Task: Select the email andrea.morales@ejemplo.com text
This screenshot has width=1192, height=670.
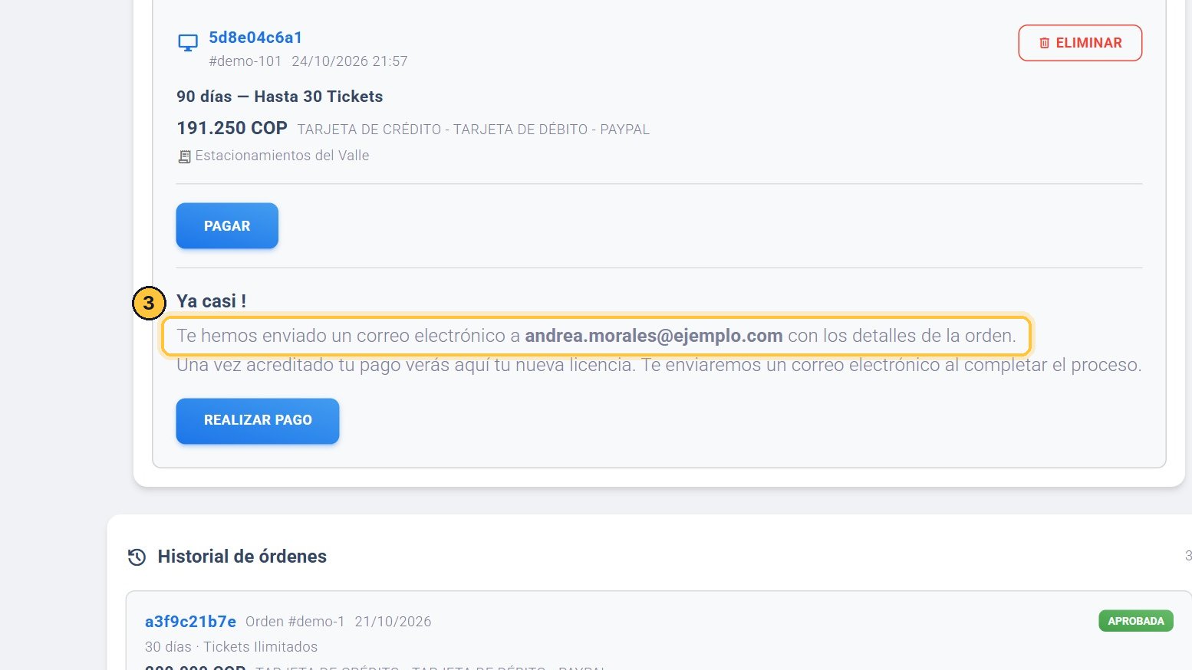Action: point(654,336)
